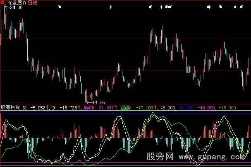Click the second plus-shaped marker in the top row
The width and height of the screenshot is (251, 167).
click(161, 7)
